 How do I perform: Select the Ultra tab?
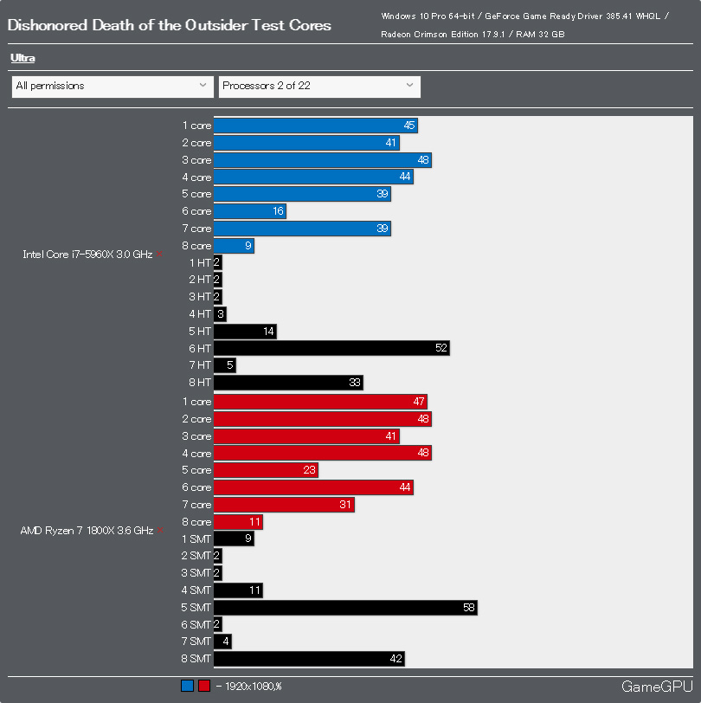[x=23, y=58]
